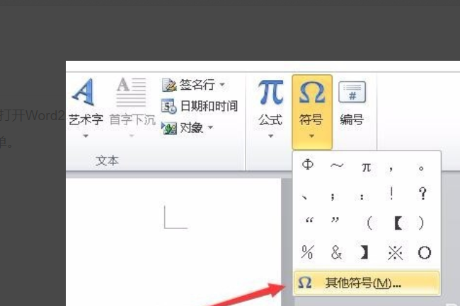Image resolution: width=460 pixels, height=306 pixels.
Task: Collapse the 符号 dropdown arrow
Action: [312, 136]
